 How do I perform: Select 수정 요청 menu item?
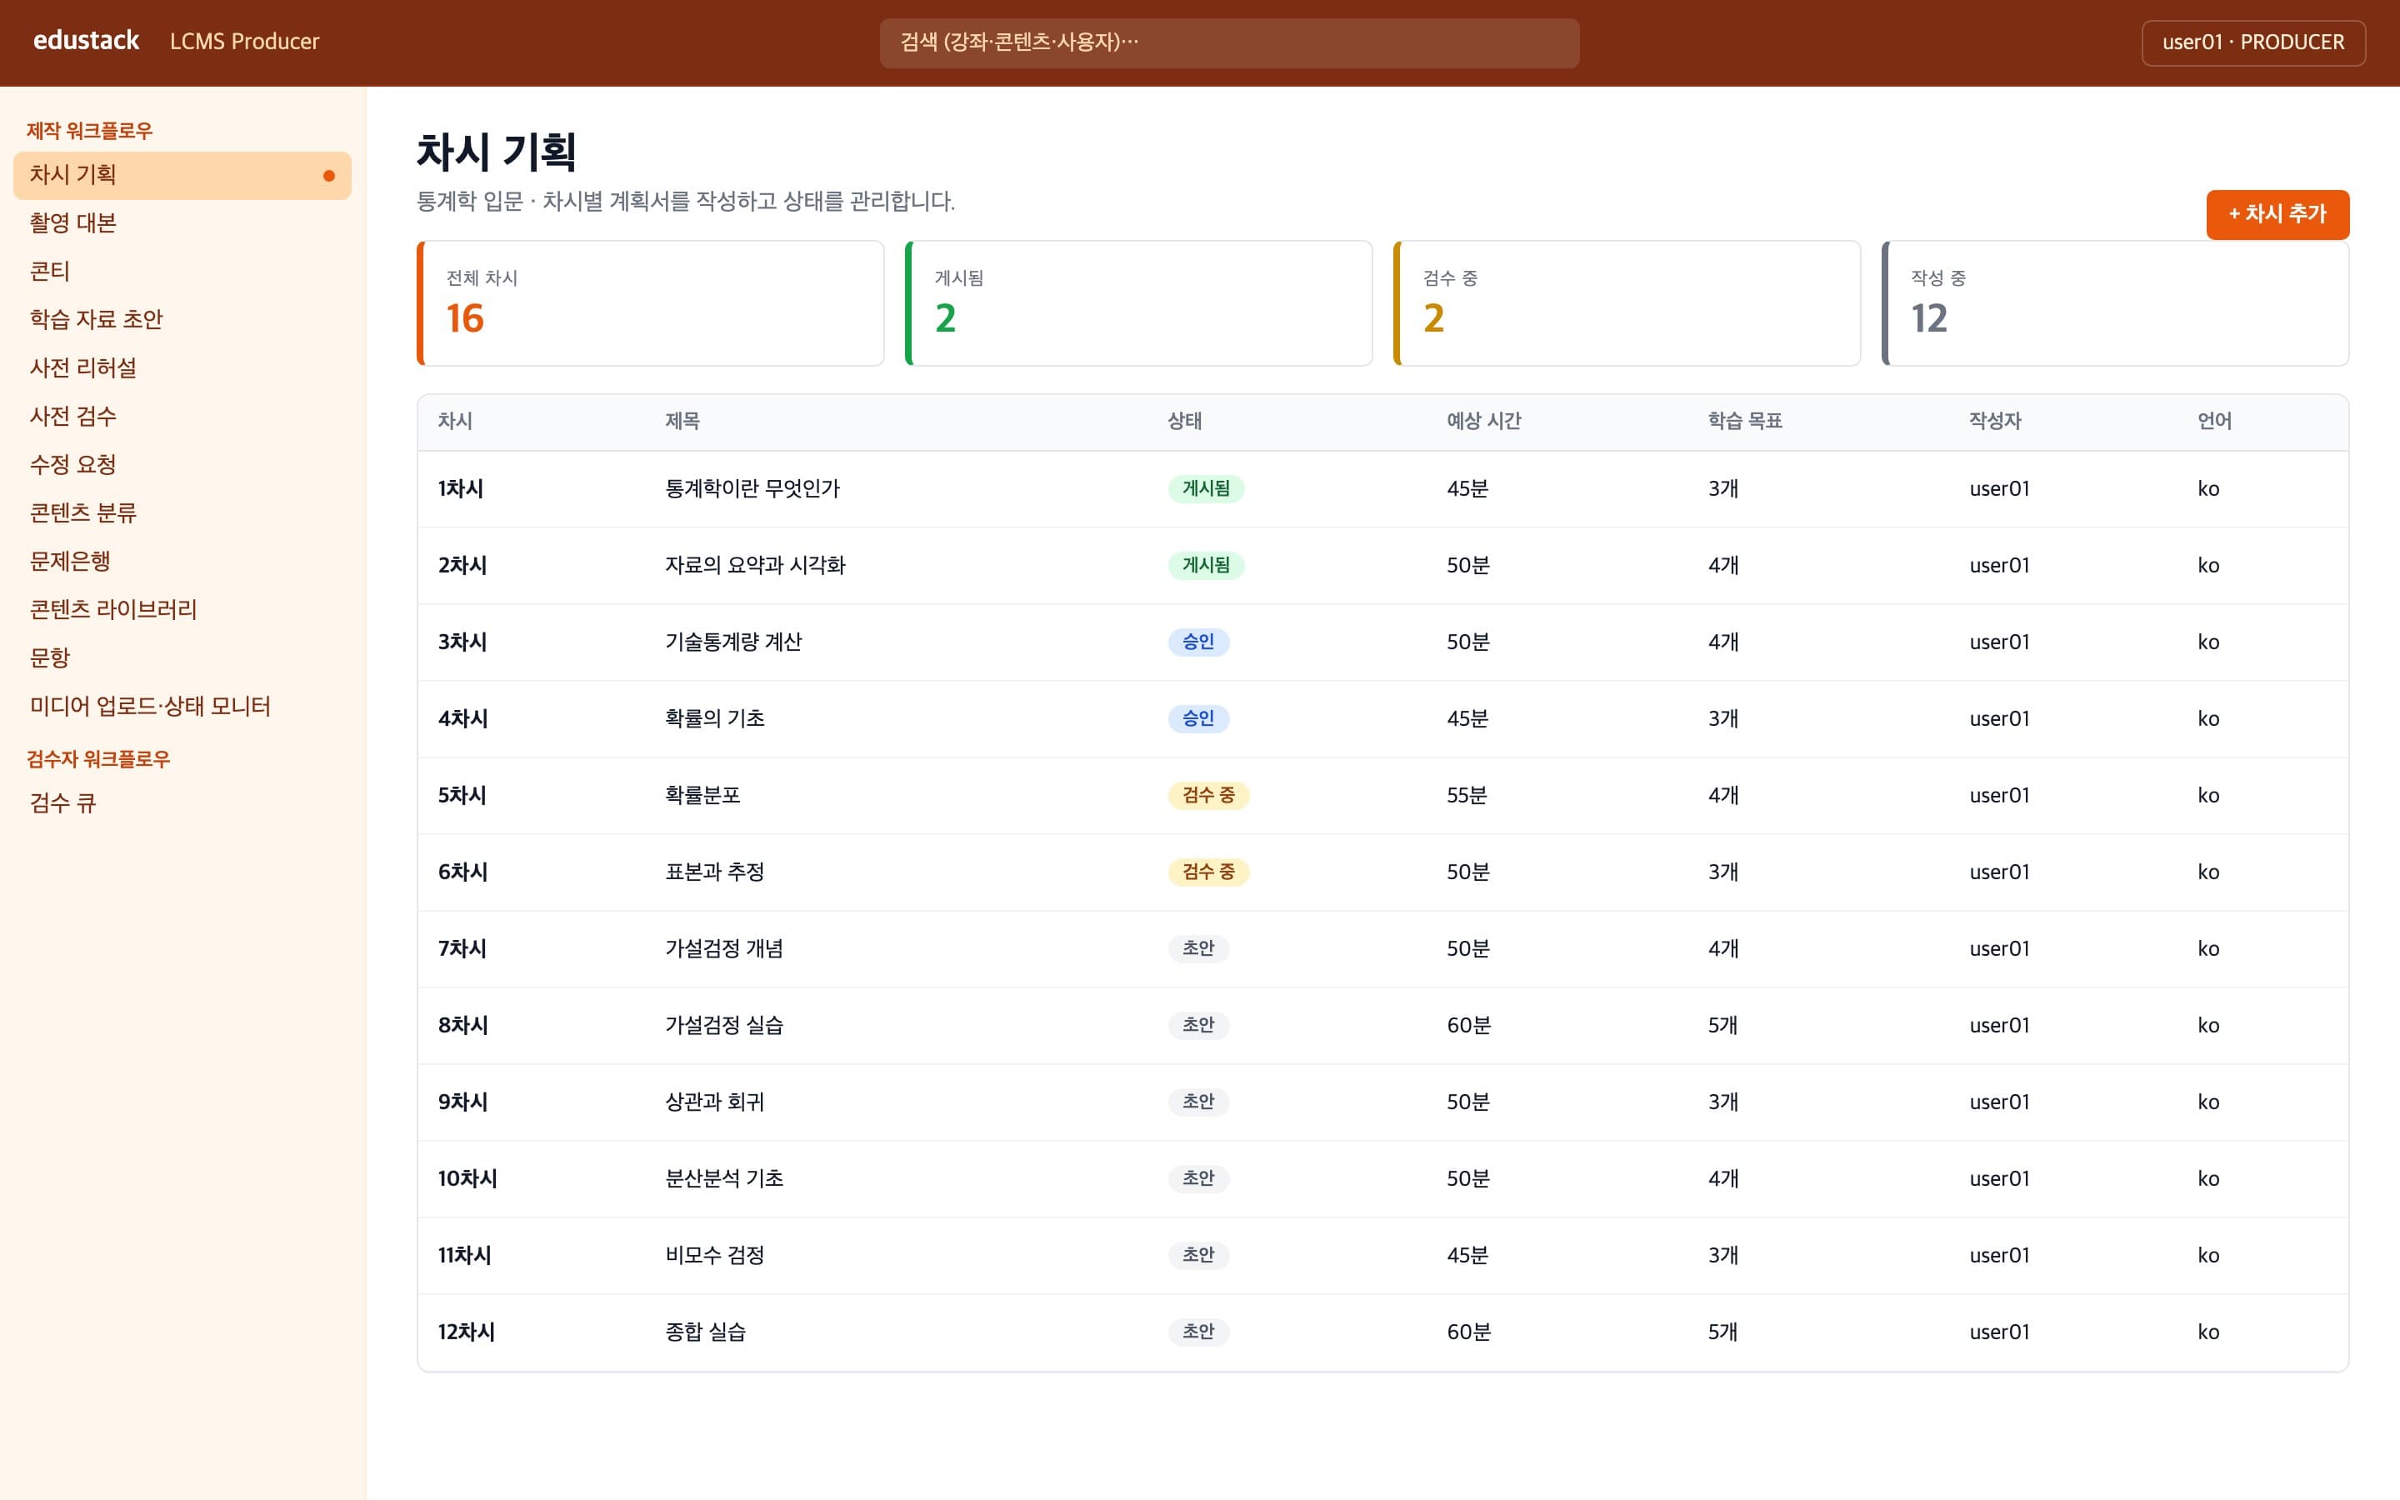click(182, 465)
